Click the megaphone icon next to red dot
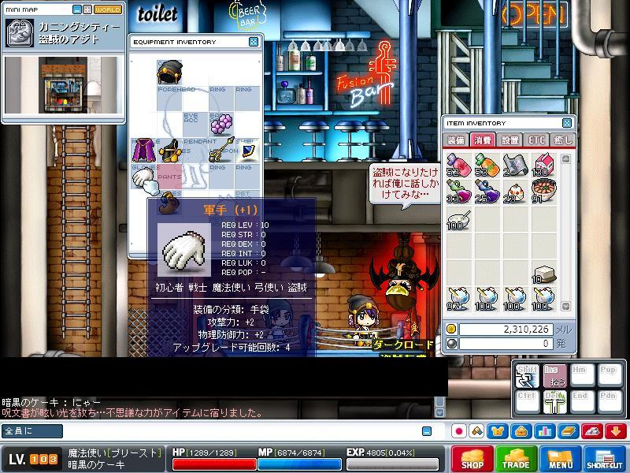630x473 pixels. tap(477, 431)
